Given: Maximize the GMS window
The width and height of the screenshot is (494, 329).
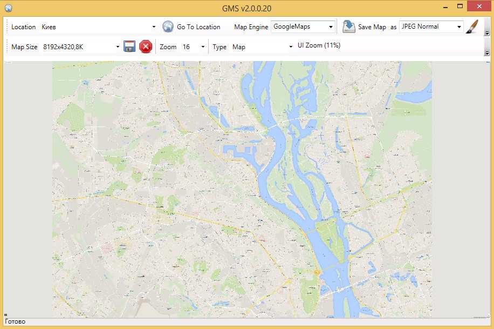Looking at the screenshot, I should pos(460,6).
